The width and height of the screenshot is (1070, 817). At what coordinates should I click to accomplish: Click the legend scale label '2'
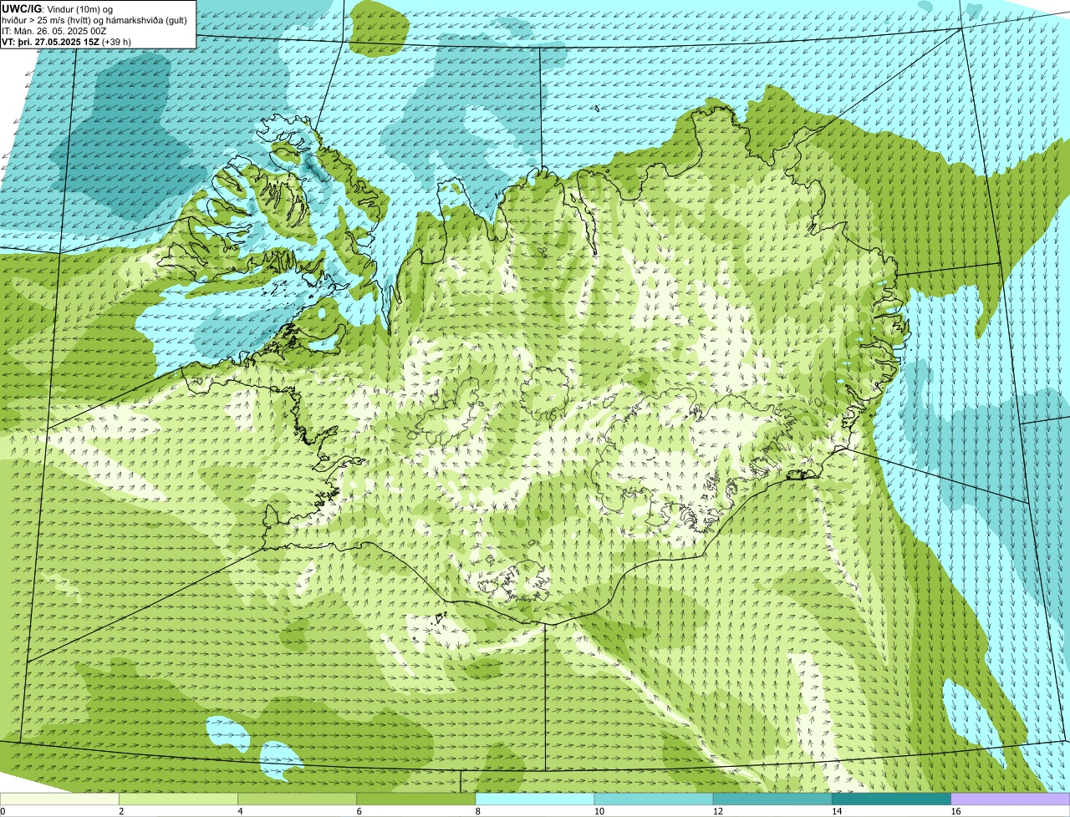click(x=121, y=811)
